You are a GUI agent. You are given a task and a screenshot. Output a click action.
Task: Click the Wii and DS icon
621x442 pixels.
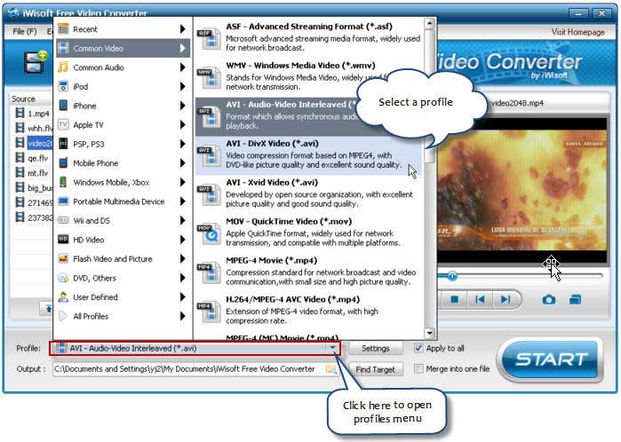point(63,220)
